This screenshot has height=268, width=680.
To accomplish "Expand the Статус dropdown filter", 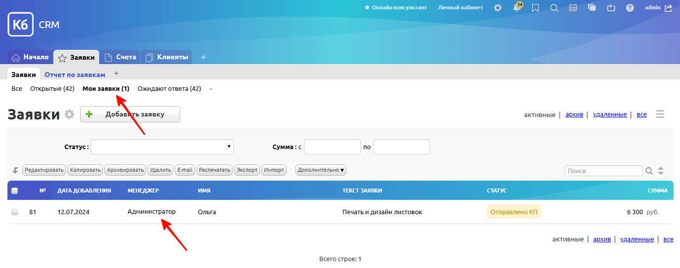I will tap(162, 147).
